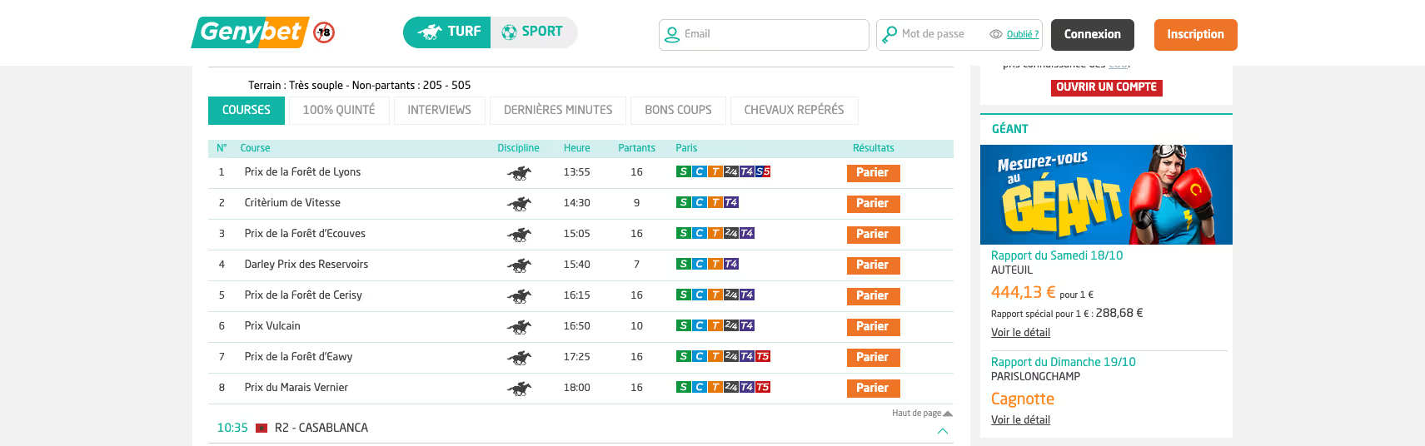Click the S5 bet icon in race 1
Screen dimensions: 1425x446
[x=763, y=172]
